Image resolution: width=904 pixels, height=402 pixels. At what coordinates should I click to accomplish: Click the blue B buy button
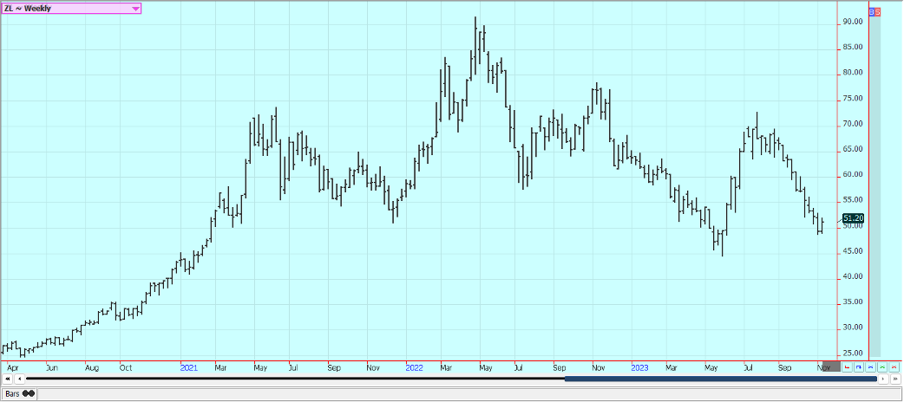(872, 11)
